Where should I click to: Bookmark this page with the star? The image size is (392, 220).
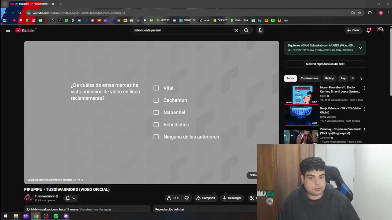pos(360,13)
